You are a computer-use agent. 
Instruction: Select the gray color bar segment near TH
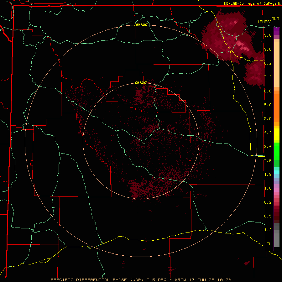[x=277, y=240]
